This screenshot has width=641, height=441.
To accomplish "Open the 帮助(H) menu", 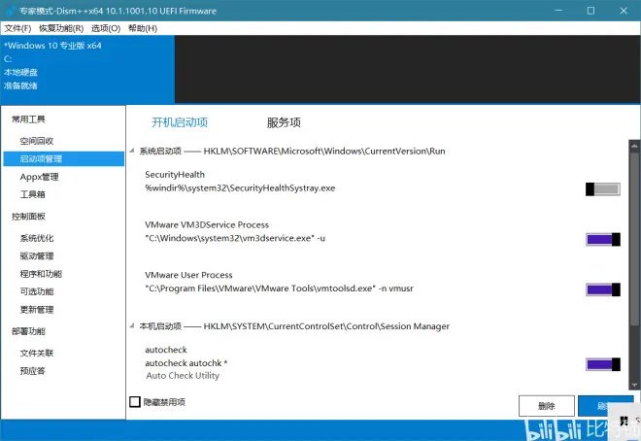I will 143,29.
